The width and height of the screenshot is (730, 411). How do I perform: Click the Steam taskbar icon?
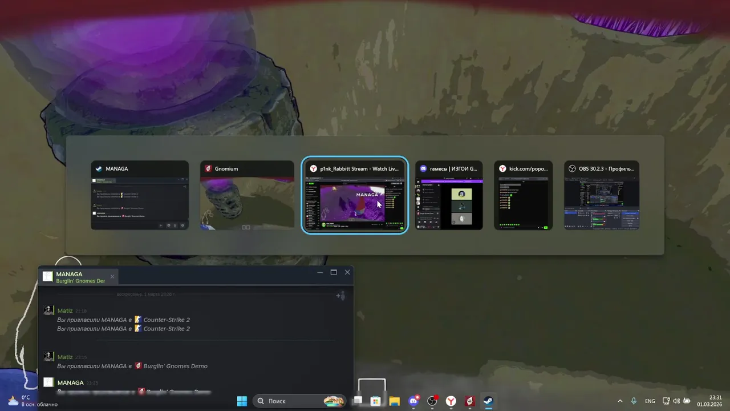click(489, 401)
